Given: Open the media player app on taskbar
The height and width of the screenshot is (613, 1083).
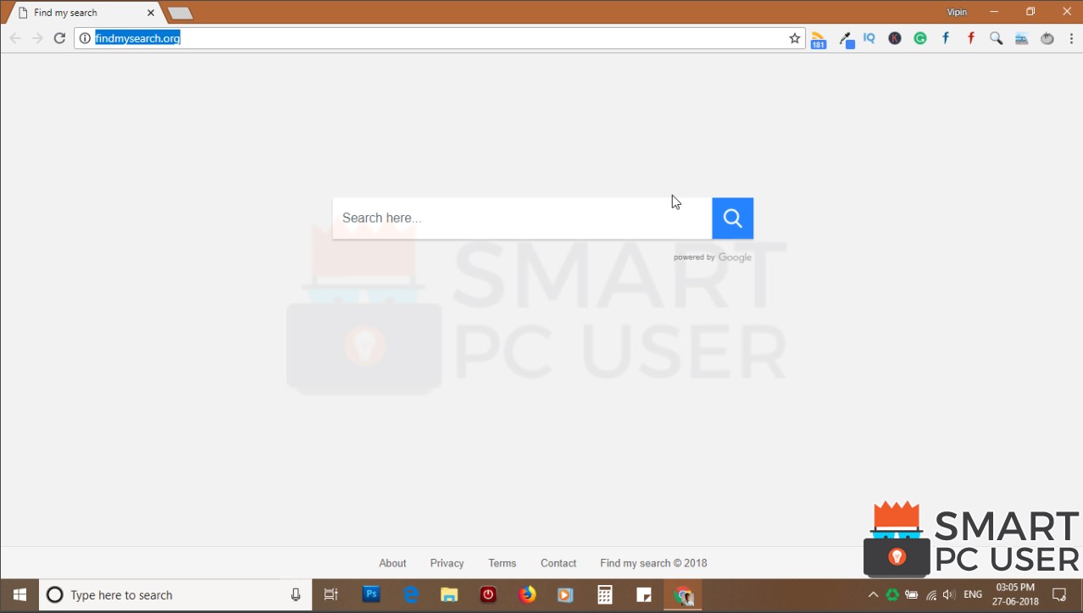Looking at the screenshot, I should (x=566, y=595).
